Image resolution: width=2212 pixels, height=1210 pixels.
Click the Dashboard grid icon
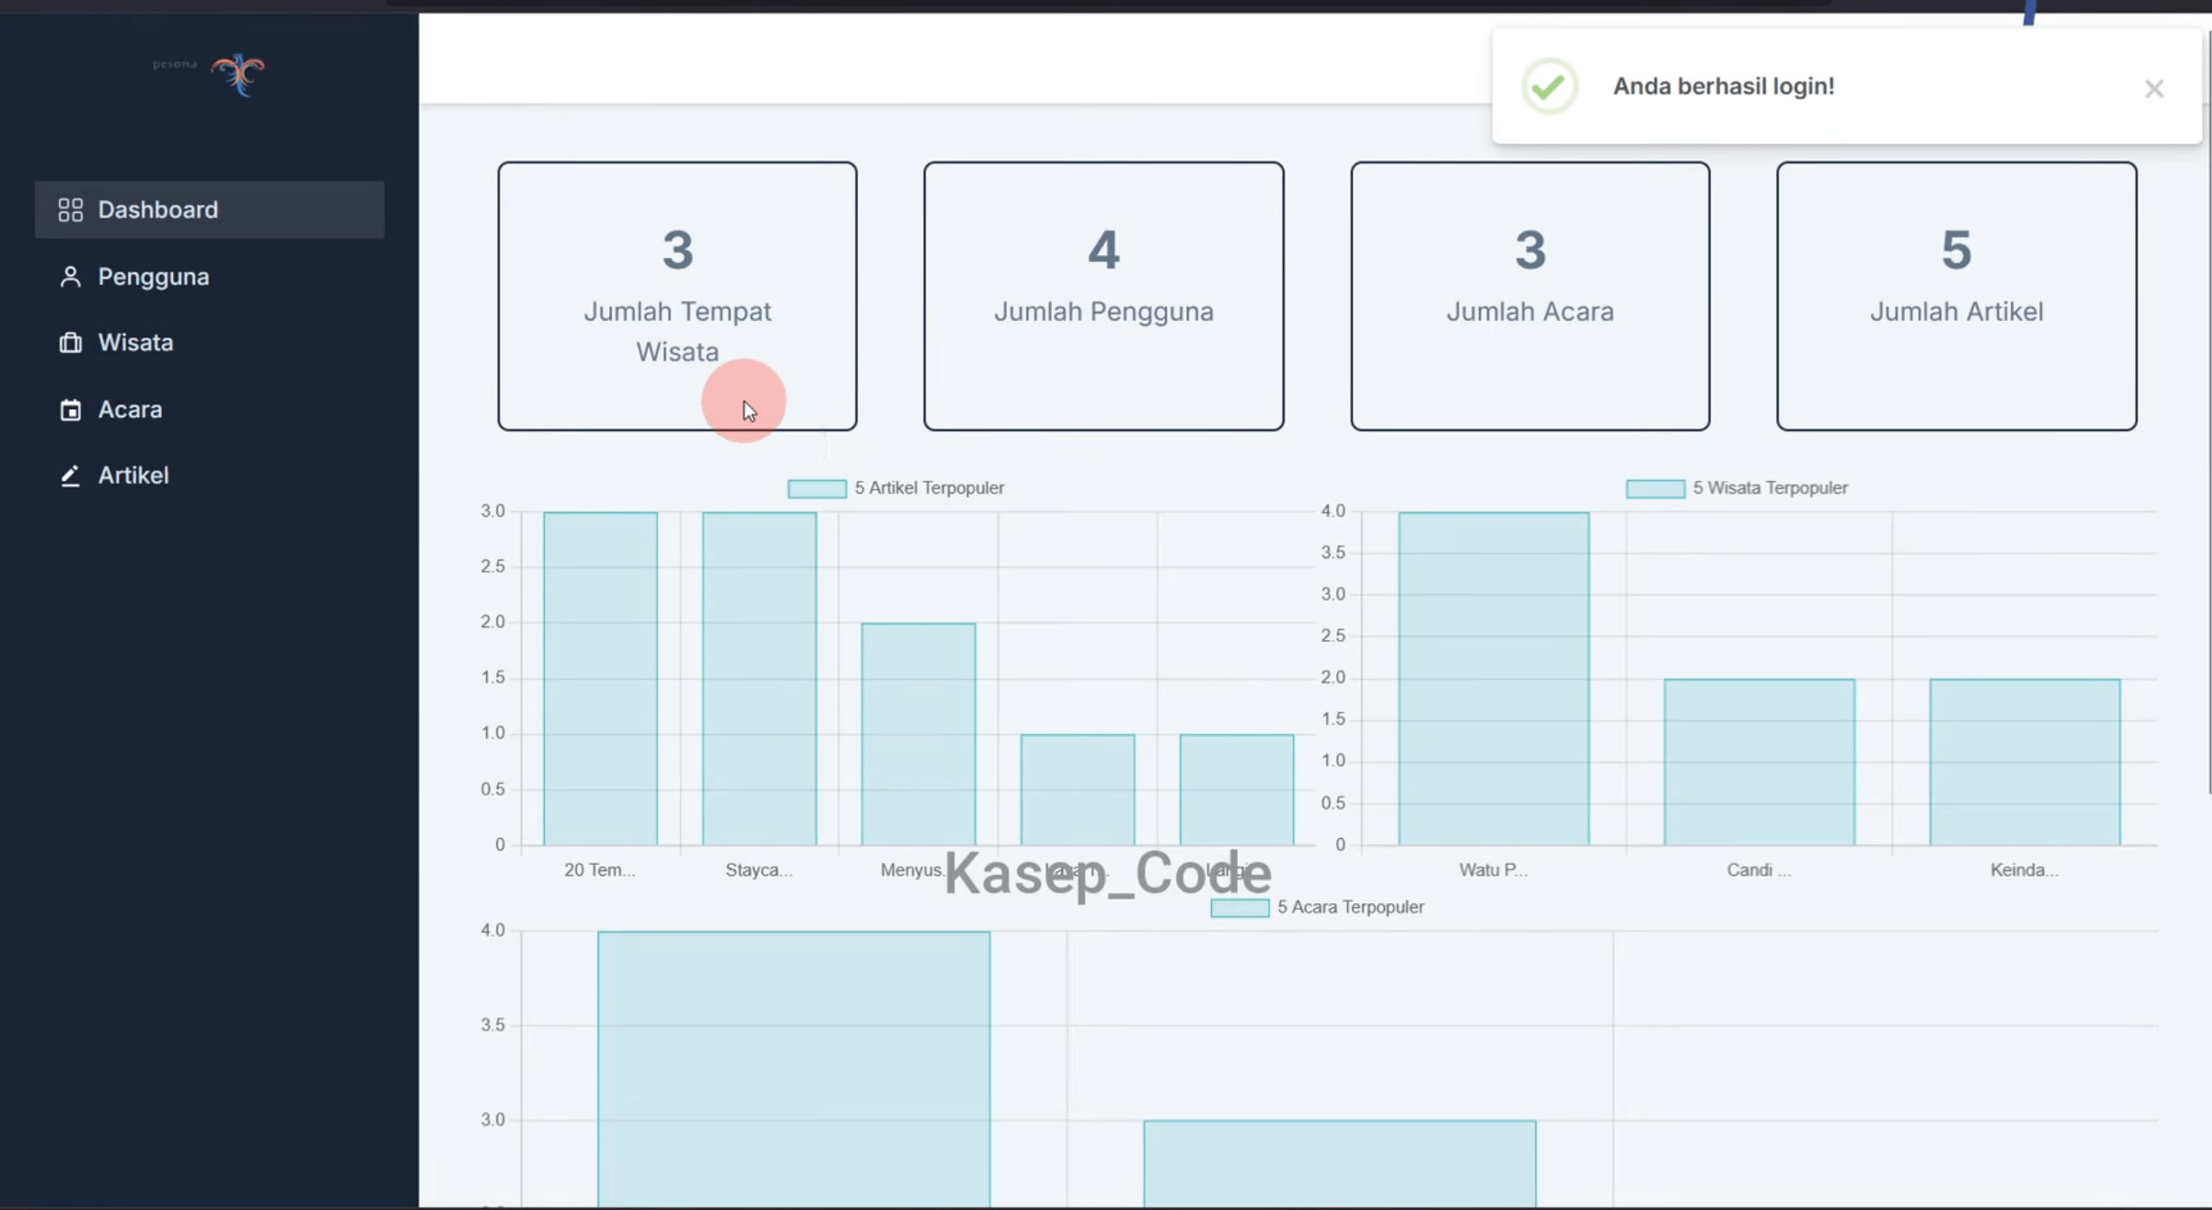coord(70,209)
